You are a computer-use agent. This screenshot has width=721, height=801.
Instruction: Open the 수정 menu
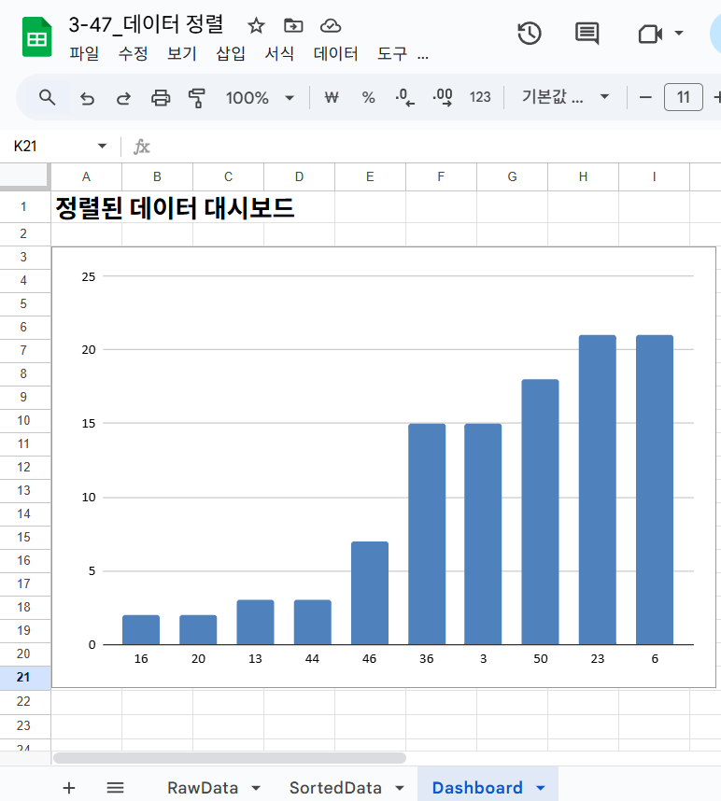(134, 53)
